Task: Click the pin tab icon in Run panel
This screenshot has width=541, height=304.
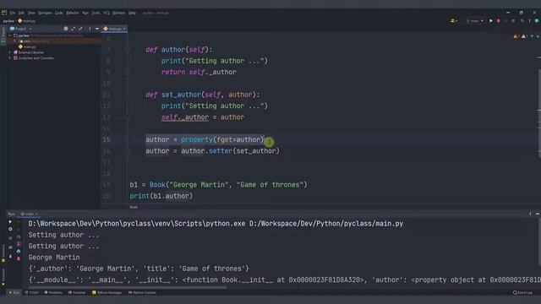Action: 10,257
